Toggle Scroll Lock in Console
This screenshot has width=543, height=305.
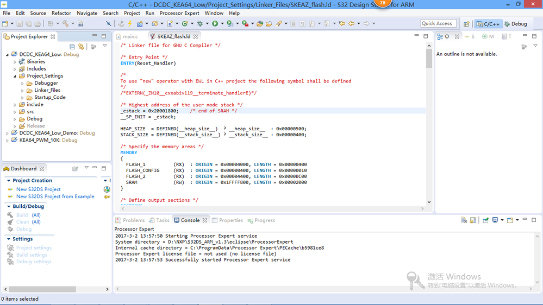pos(473,220)
